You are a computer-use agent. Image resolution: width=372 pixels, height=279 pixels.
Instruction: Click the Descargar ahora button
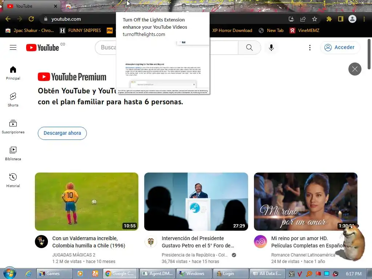tap(62, 133)
